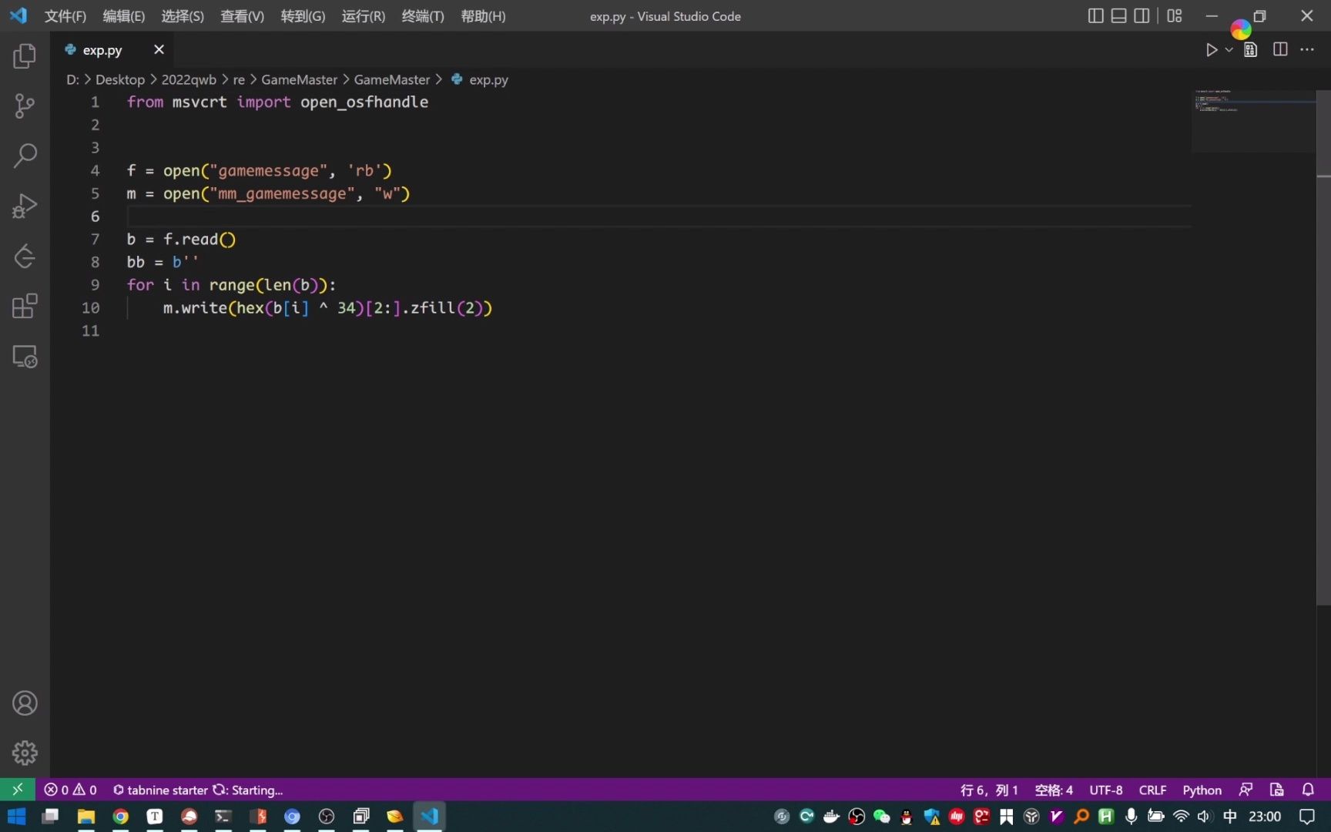The width and height of the screenshot is (1331, 832).
Task: Toggle the microphone tray icon
Action: tap(1131, 817)
